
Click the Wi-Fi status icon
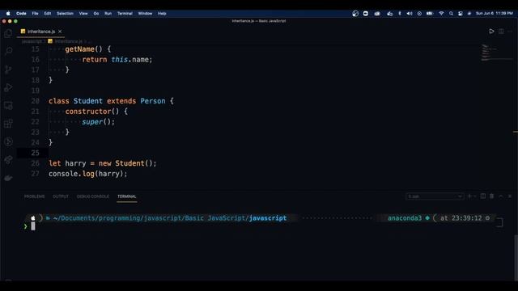tap(441, 14)
